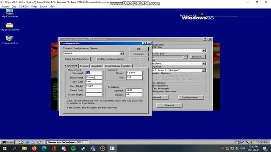This screenshot has width=271, height=152.
Task: Open the PCem Disc menu
Action: tap(14, 7)
